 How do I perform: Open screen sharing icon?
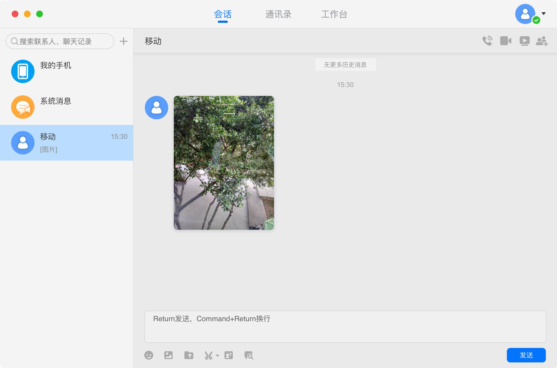(x=525, y=41)
